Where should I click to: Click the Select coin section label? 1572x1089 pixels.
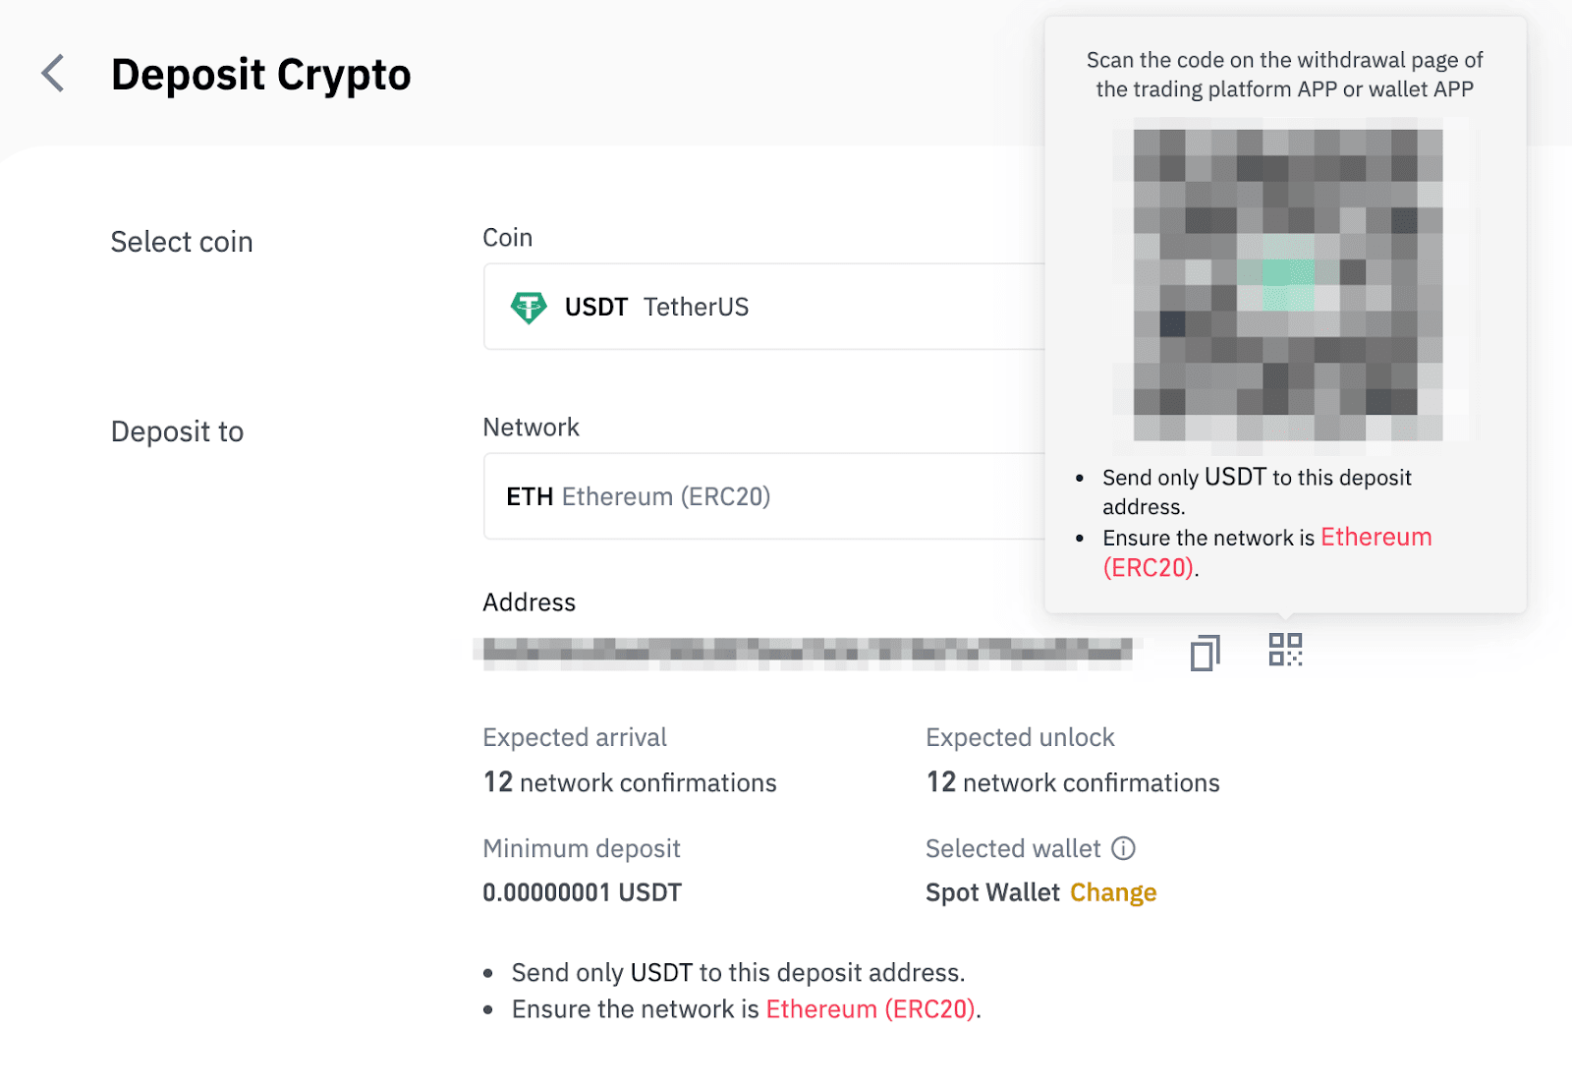182,242
